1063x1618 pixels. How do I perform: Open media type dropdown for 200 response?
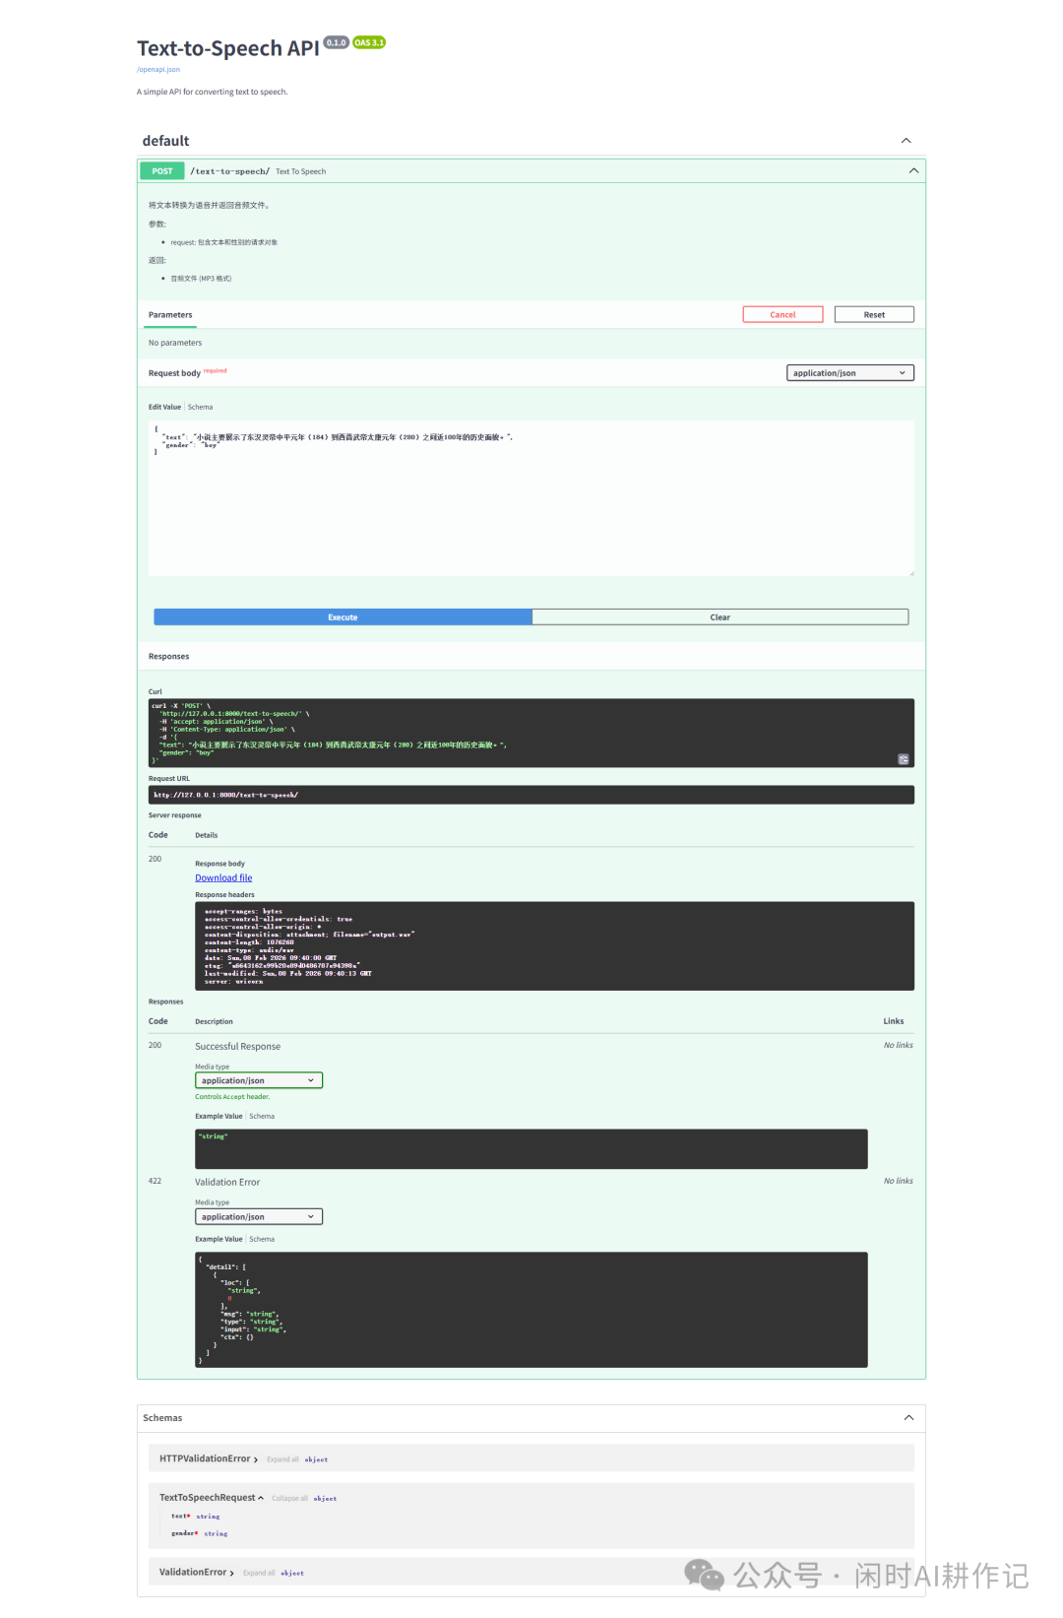(x=259, y=1081)
